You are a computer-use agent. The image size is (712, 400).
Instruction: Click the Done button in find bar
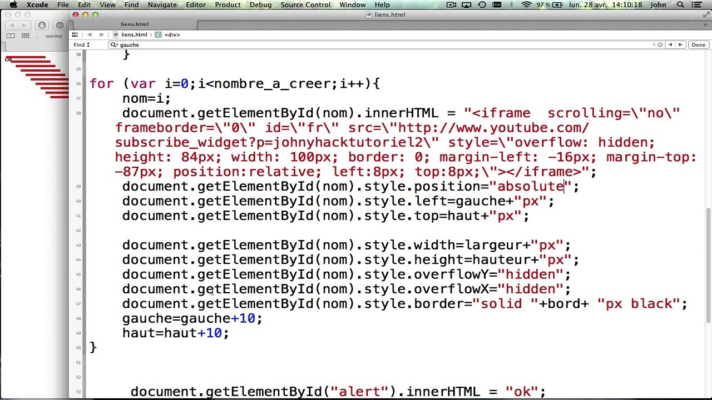click(698, 45)
